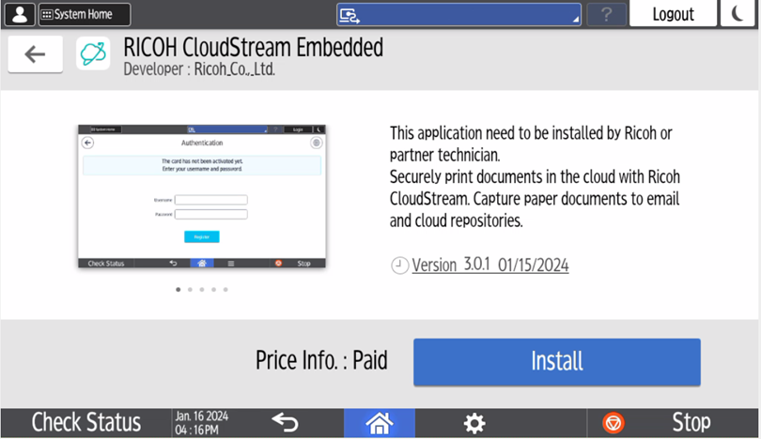Click the user profile icon

pyautogui.click(x=20, y=14)
